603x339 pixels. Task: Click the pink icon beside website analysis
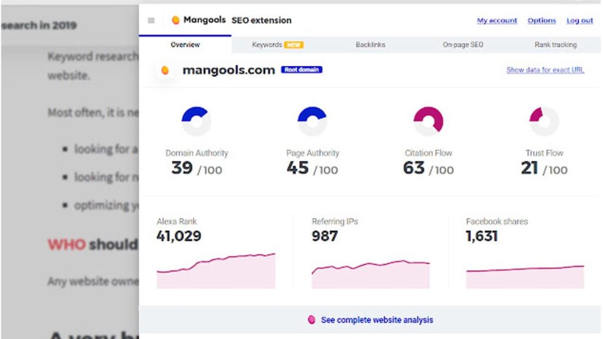click(312, 320)
